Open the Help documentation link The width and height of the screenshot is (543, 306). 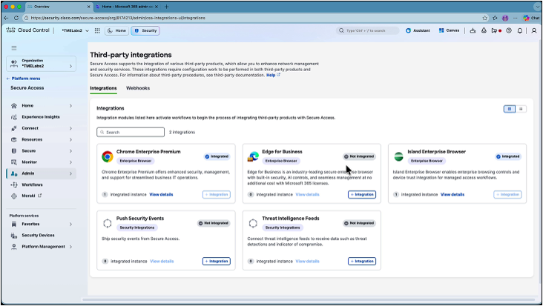click(273, 75)
